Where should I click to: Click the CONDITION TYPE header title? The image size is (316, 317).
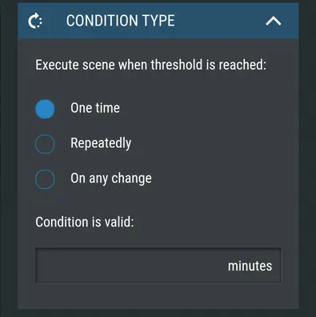point(121,21)
